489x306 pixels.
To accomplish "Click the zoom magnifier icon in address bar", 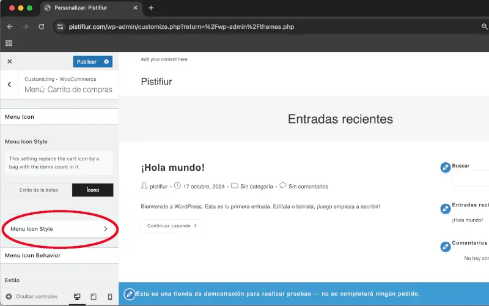I will click(485, 27).
